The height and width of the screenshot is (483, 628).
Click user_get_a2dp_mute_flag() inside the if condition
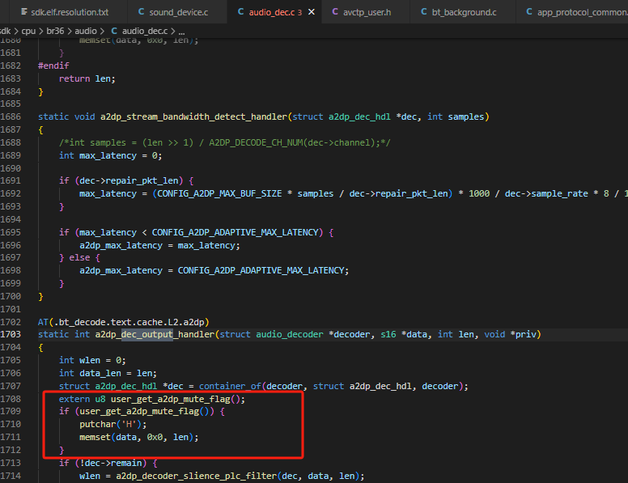146,411
